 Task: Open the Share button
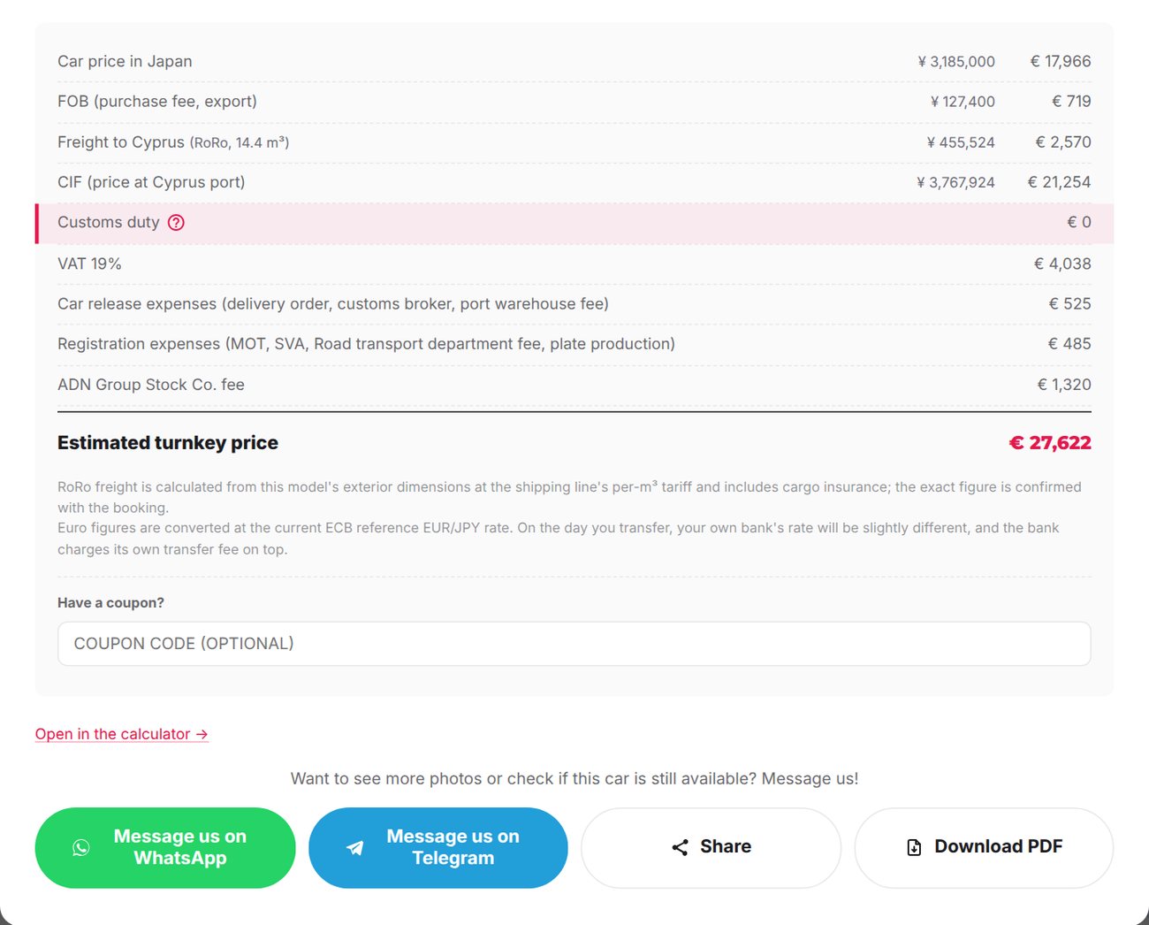[x=711, y=847]
